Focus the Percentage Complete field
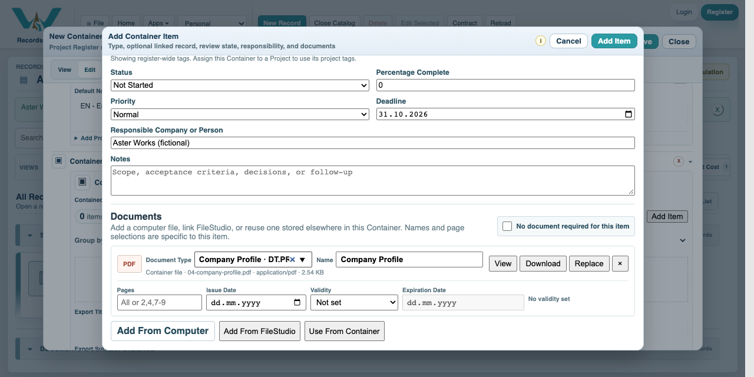 click(505, 85)
